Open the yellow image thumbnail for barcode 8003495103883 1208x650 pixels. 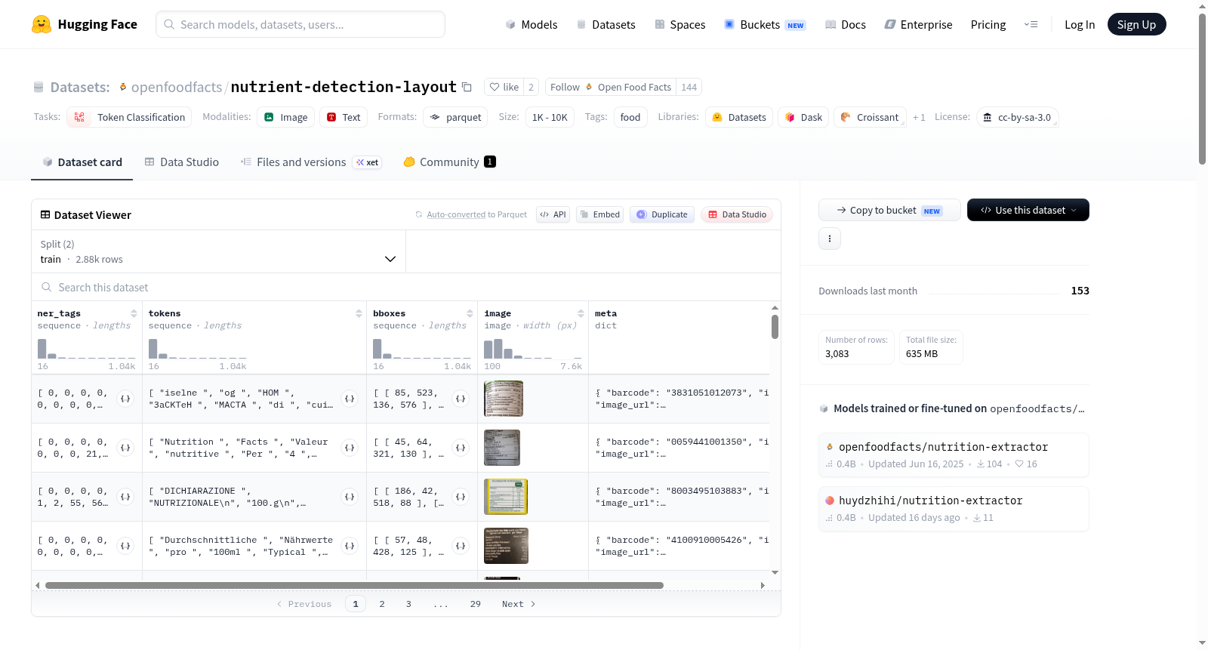point(506,497)
